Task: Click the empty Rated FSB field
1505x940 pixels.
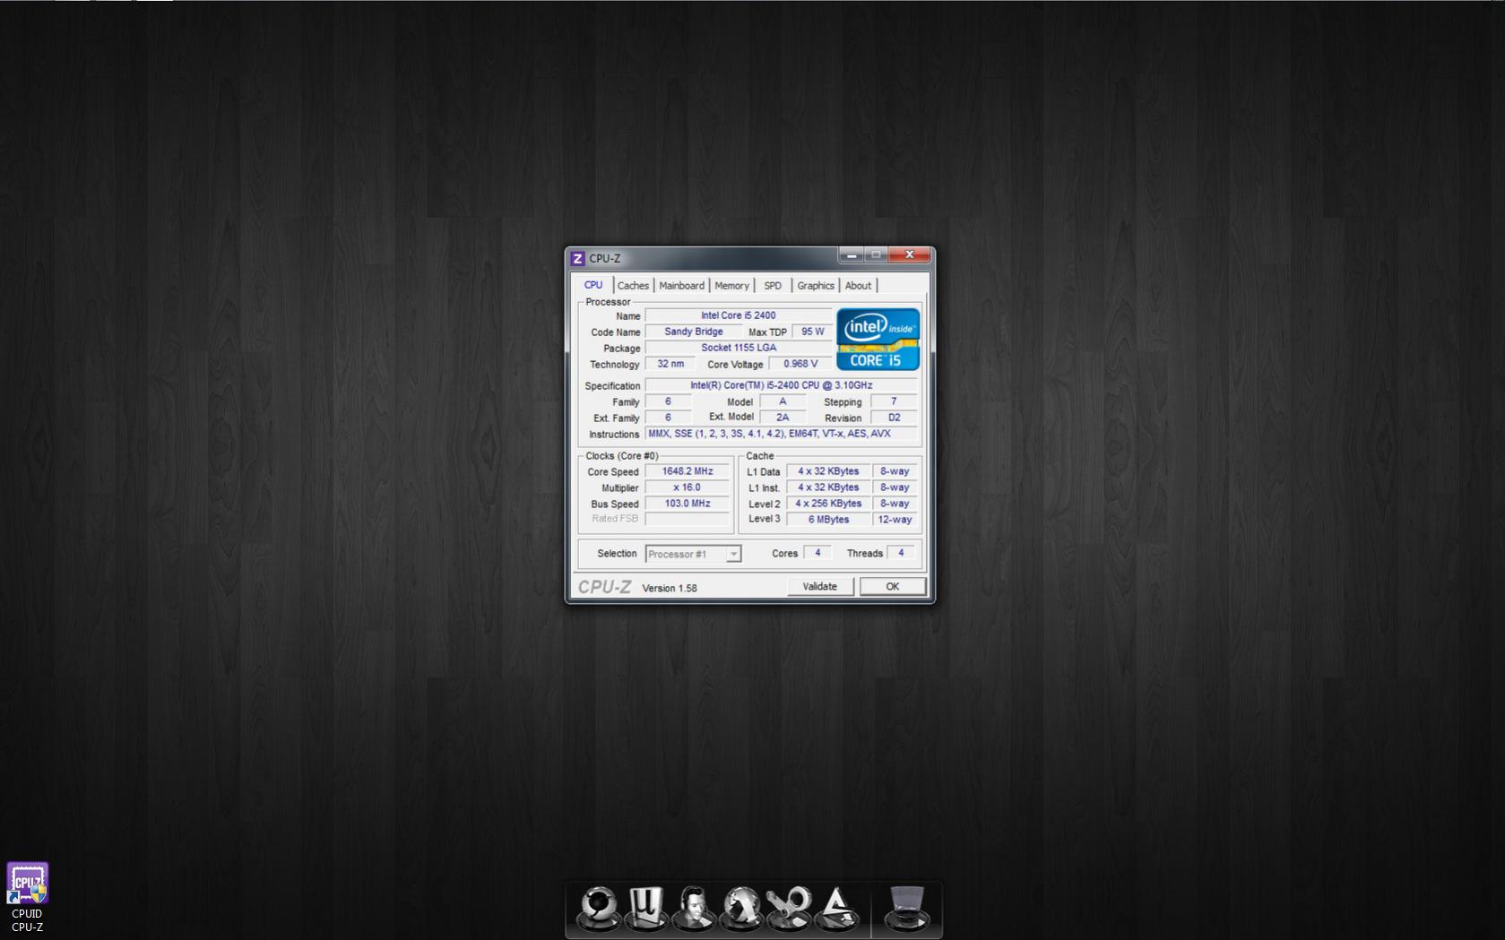Action: click(x=688, y=519)
